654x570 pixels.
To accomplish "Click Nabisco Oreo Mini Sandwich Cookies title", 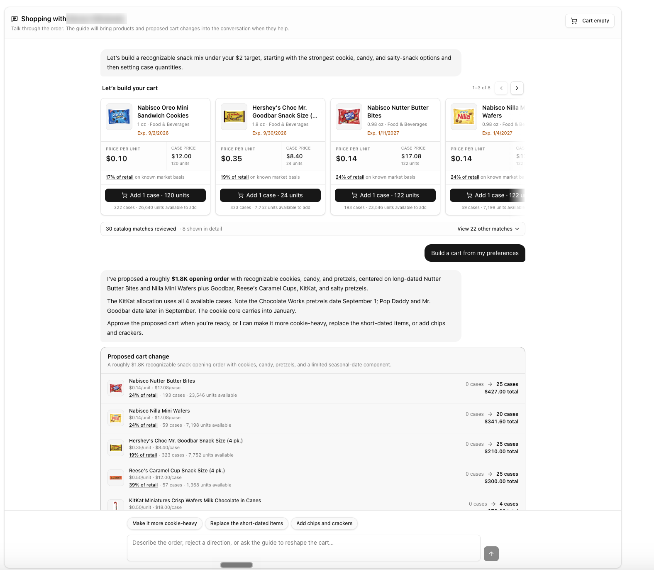I will pos(163,112).
